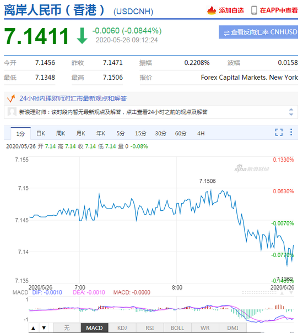
Task: Click the current price 7.1411
Action: (36, 36)
